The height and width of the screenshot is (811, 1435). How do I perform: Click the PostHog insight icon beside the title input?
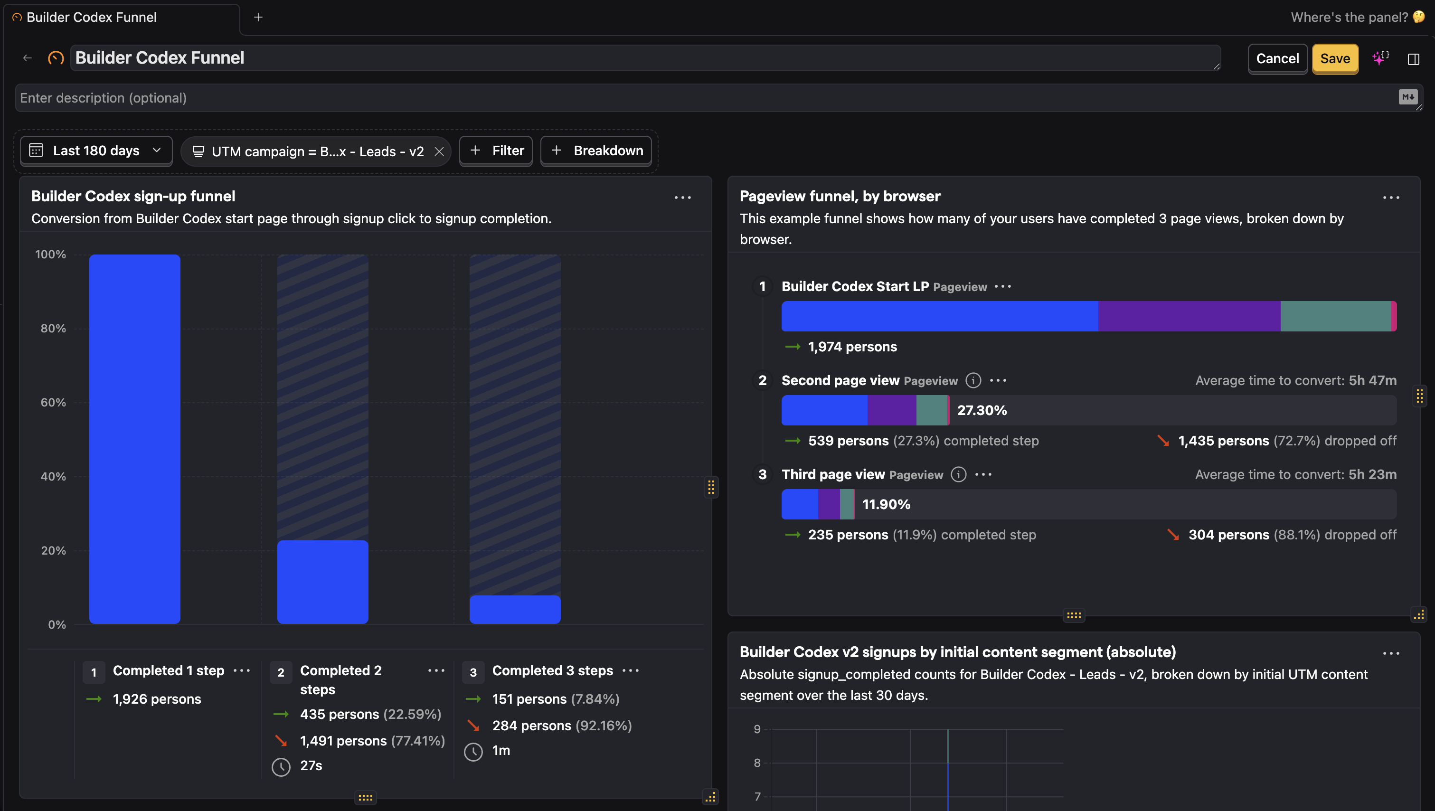click(x=55, y=57)
